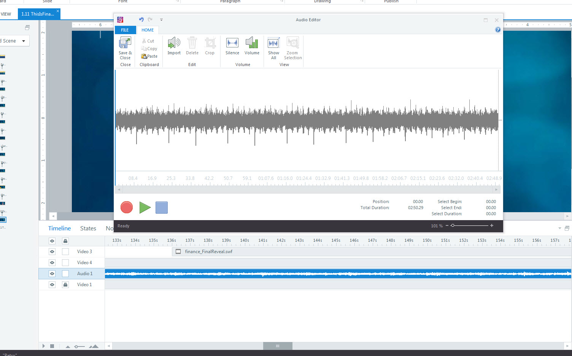Switch to the States tab
The height and width of the screenshot is (356, 572).
(x=88, y=228)
